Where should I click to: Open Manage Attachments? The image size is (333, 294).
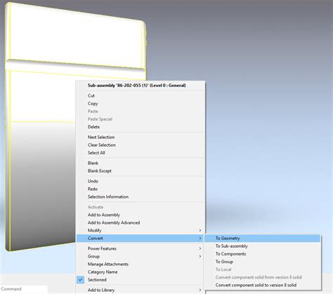[141, 264]
